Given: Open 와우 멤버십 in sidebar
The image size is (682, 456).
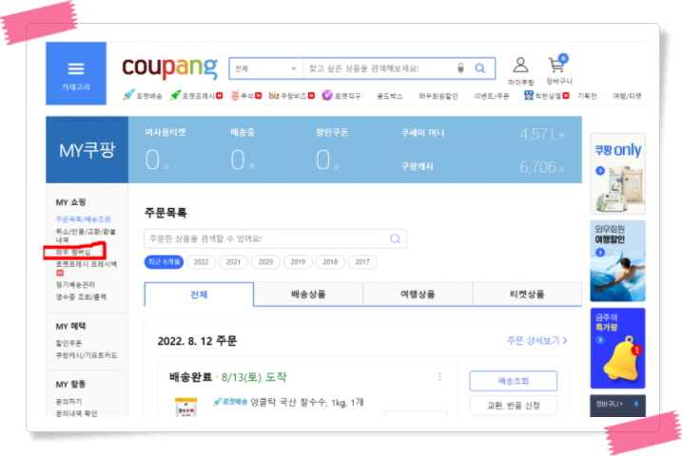Looking at the screenshot, I should point(73,252).
